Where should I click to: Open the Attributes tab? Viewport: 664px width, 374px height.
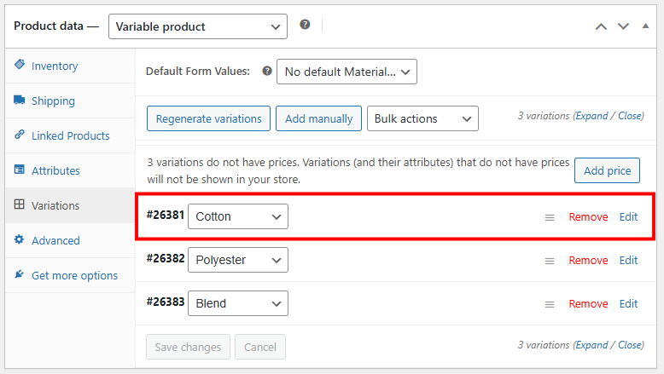70,170
